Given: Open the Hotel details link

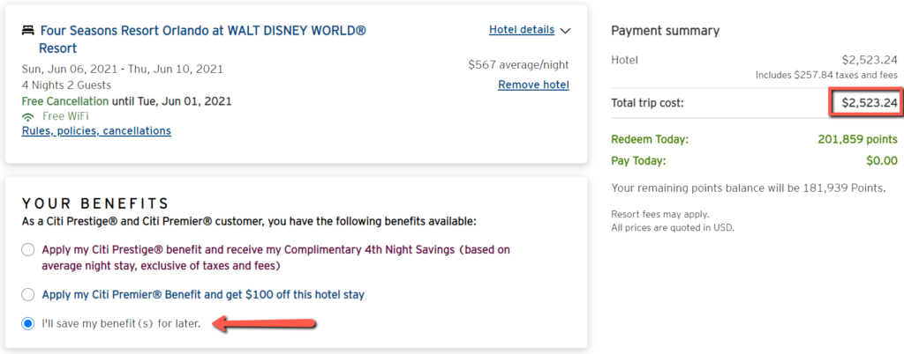Looking at the screenshot, I should (522, 29).
